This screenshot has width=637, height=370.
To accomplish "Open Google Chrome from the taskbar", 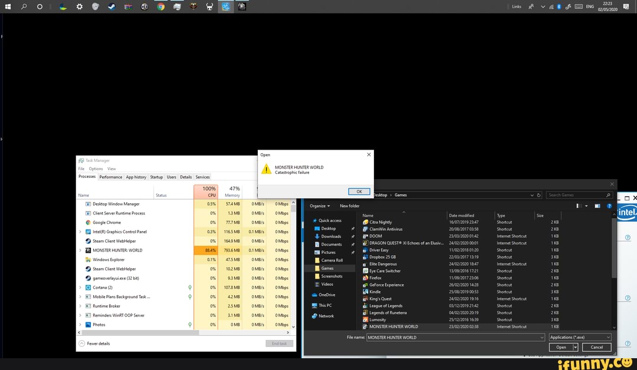I will 161,6.
